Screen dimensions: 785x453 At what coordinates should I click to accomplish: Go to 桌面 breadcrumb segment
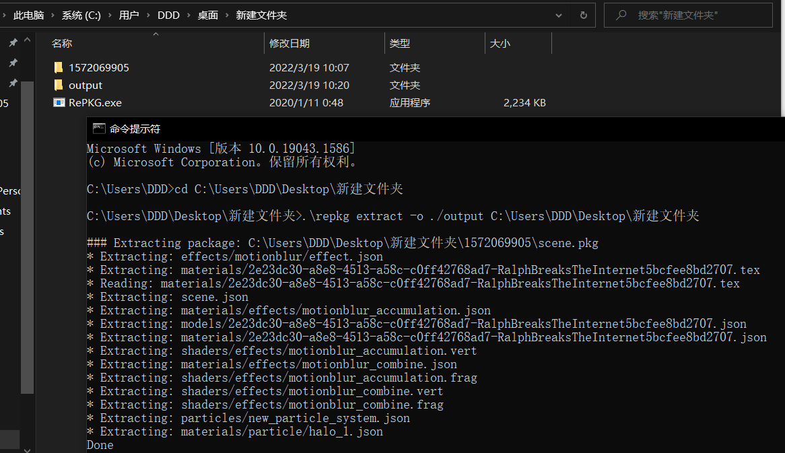point(208,15)
